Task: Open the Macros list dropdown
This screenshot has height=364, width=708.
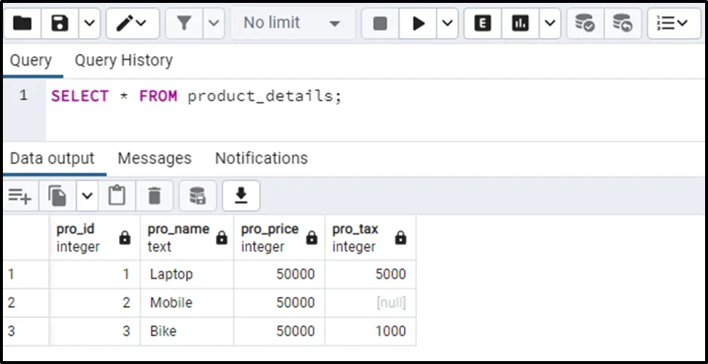Action: (672, 23)
